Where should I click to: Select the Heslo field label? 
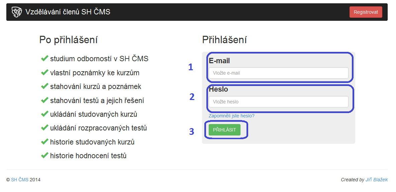point(218,89)
